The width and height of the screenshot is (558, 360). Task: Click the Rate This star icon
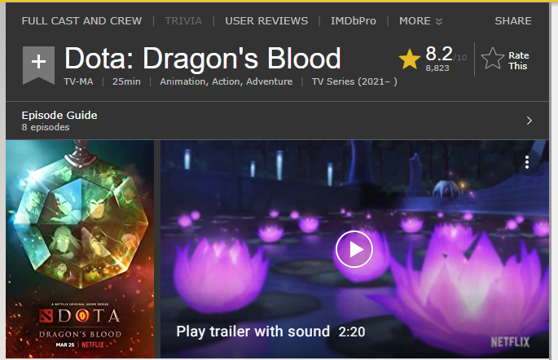(492, 59)
